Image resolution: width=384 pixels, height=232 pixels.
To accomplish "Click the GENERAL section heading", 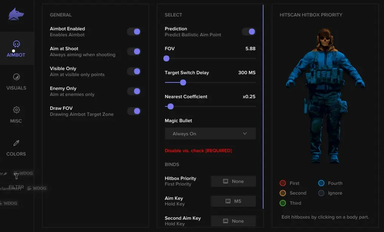I will click(61, 15).
